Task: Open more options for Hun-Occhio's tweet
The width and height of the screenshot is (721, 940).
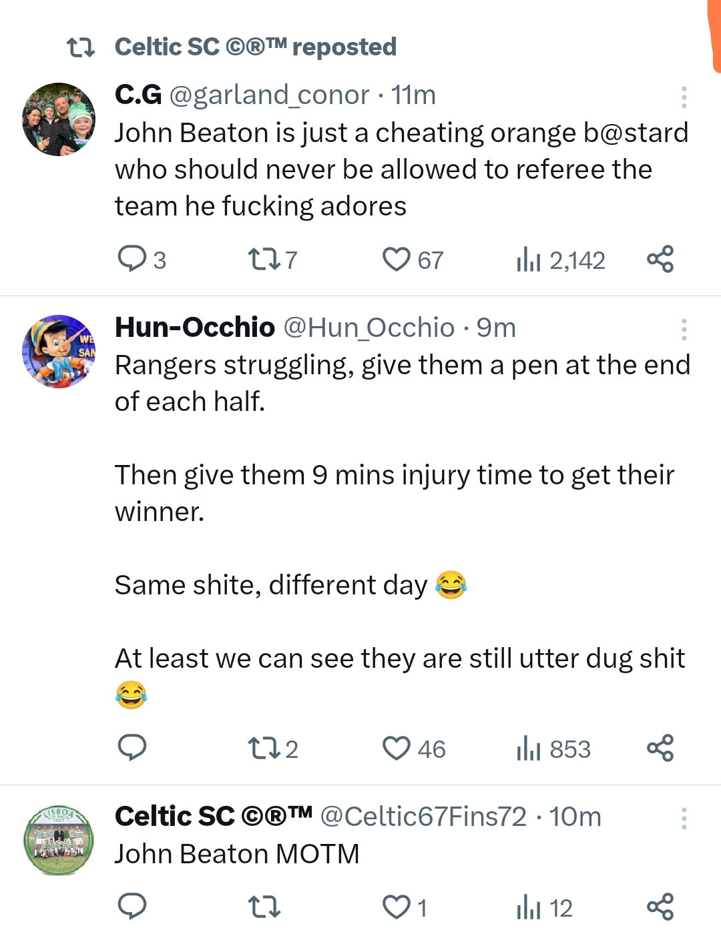Action: tap(684, 330)
